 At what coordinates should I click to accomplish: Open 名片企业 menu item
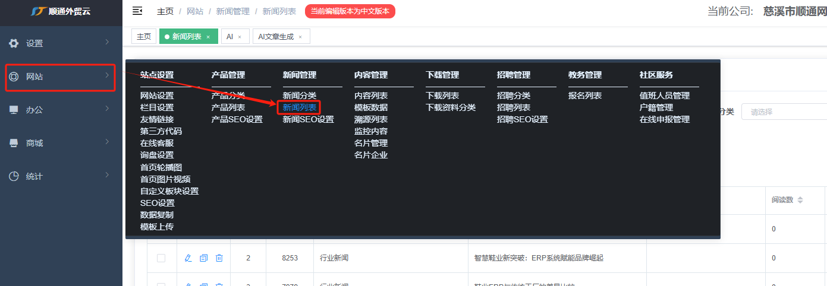(x=371, y=155)
